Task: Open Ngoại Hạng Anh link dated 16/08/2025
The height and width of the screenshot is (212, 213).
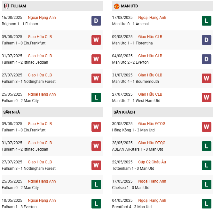Action: [42, 18]
